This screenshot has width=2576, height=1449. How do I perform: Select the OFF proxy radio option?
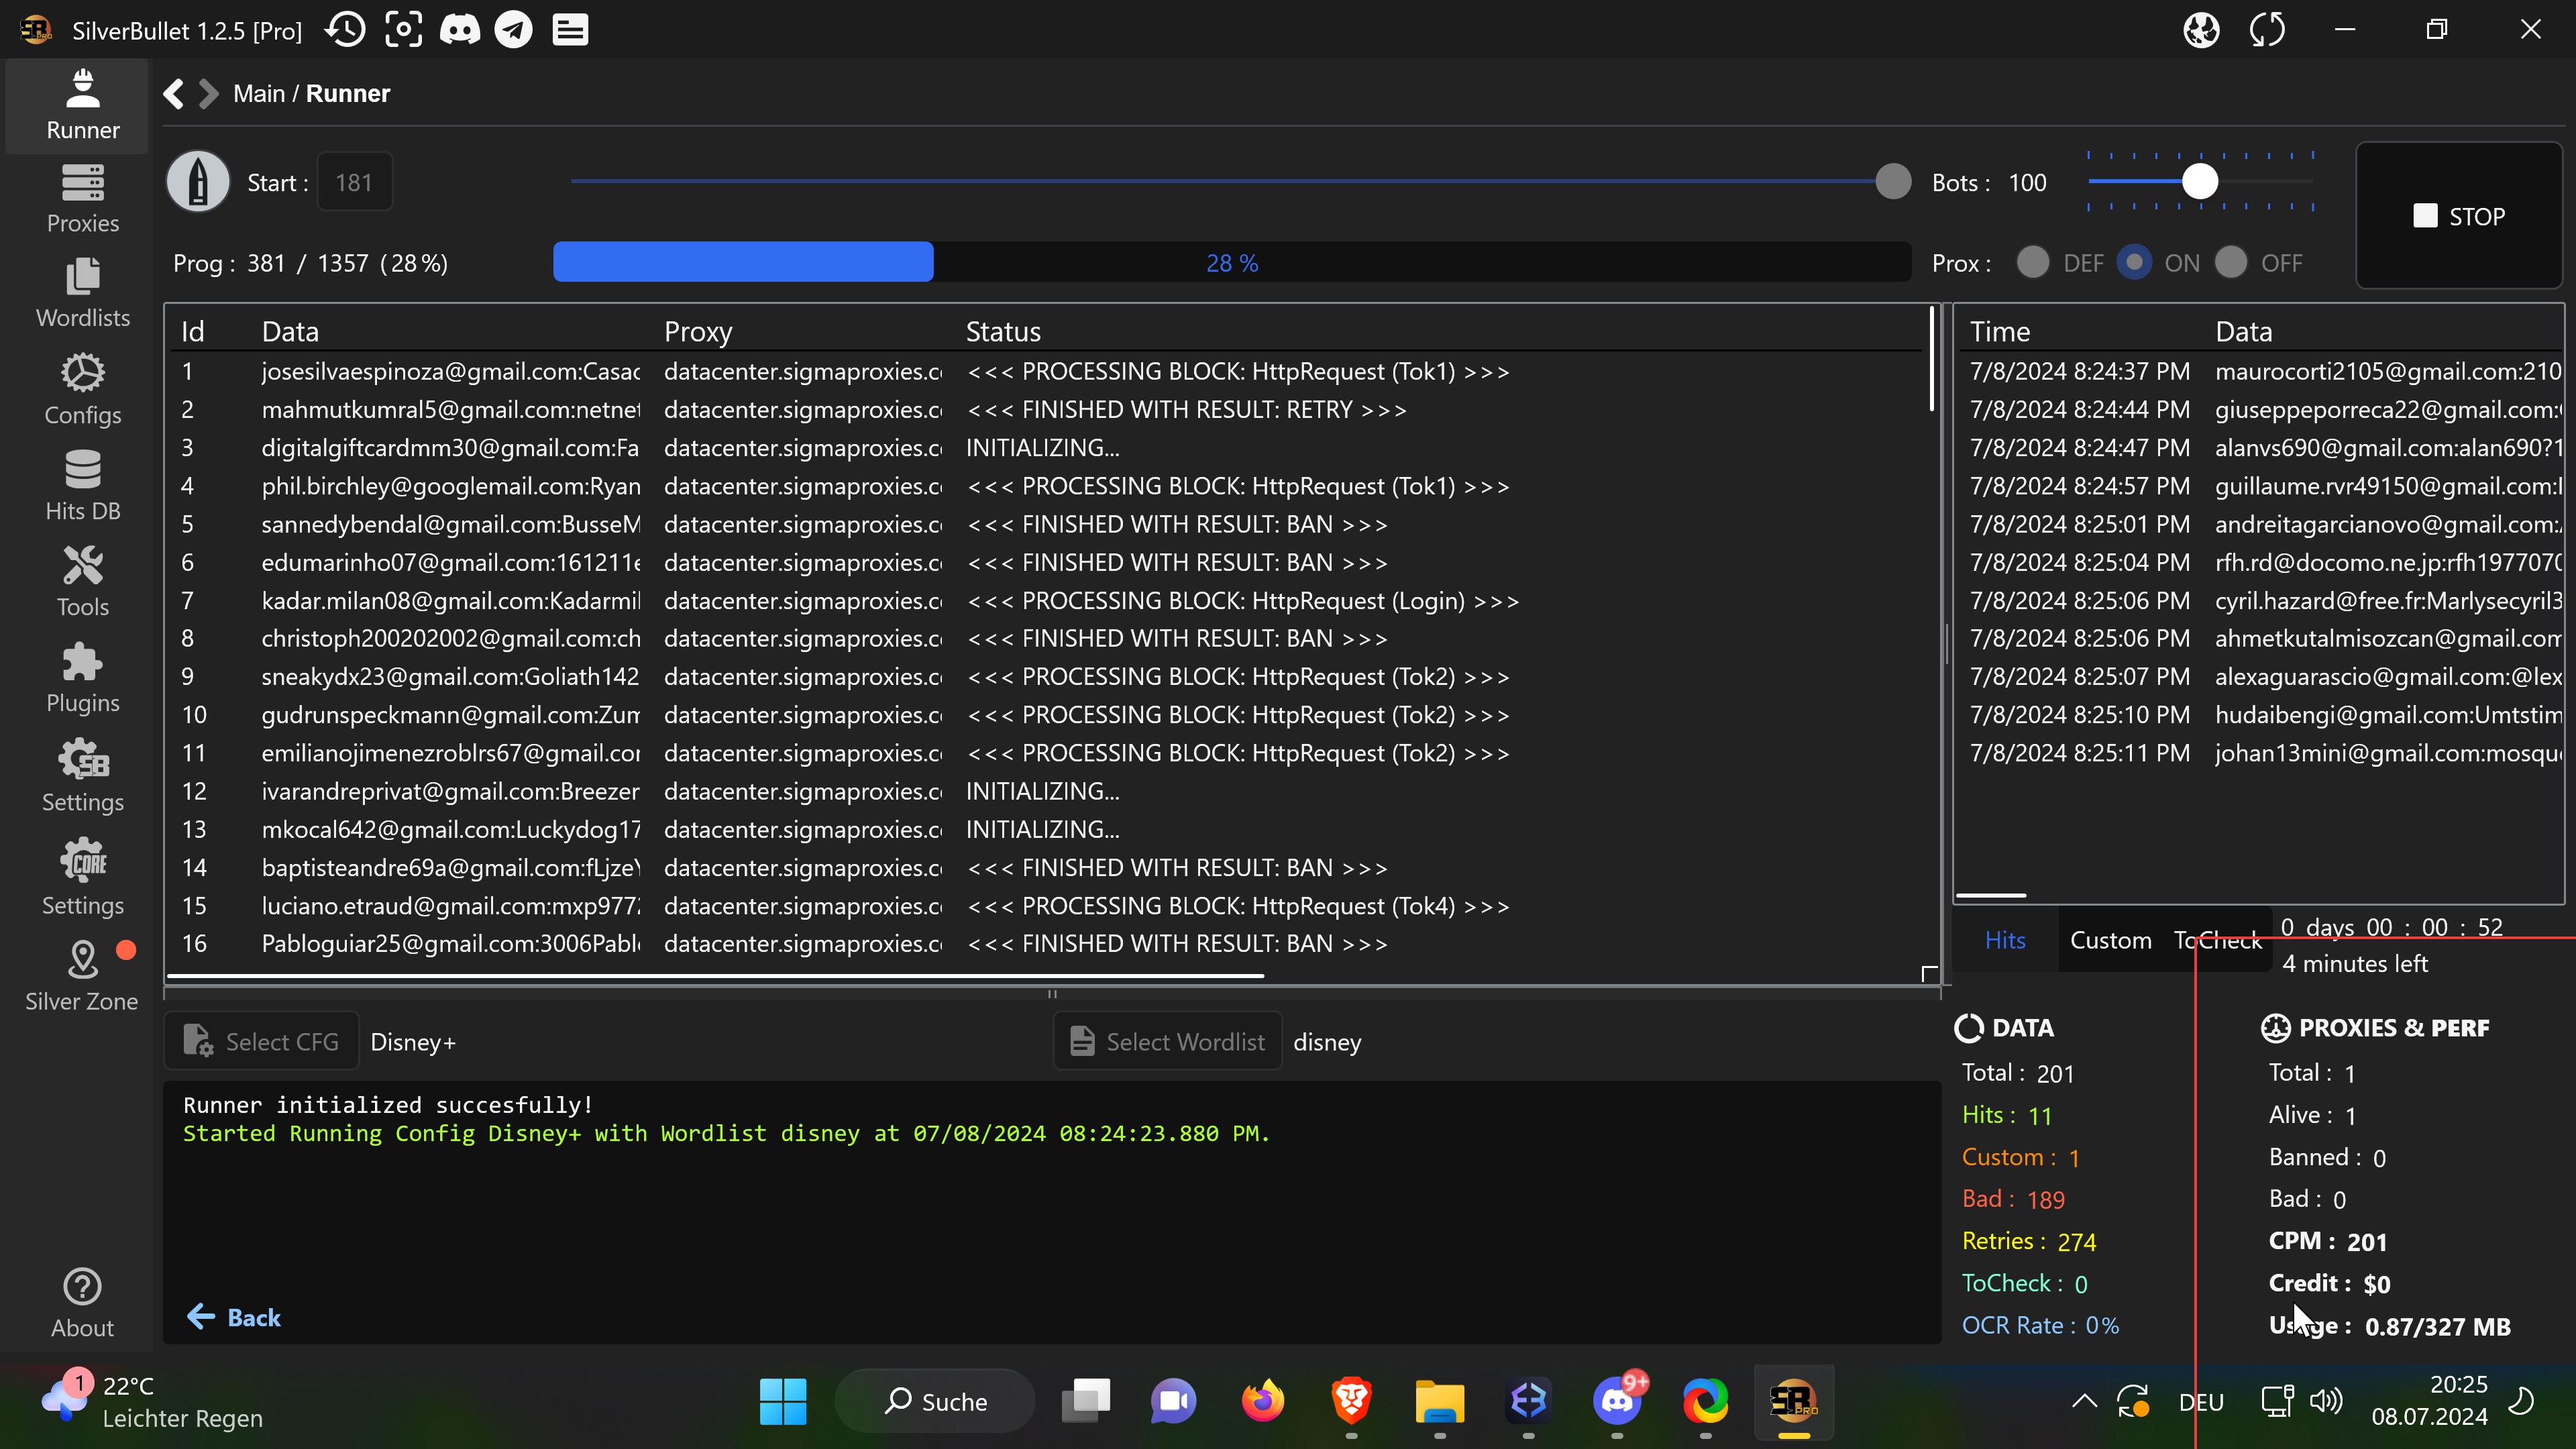(x=2231, y=263)
